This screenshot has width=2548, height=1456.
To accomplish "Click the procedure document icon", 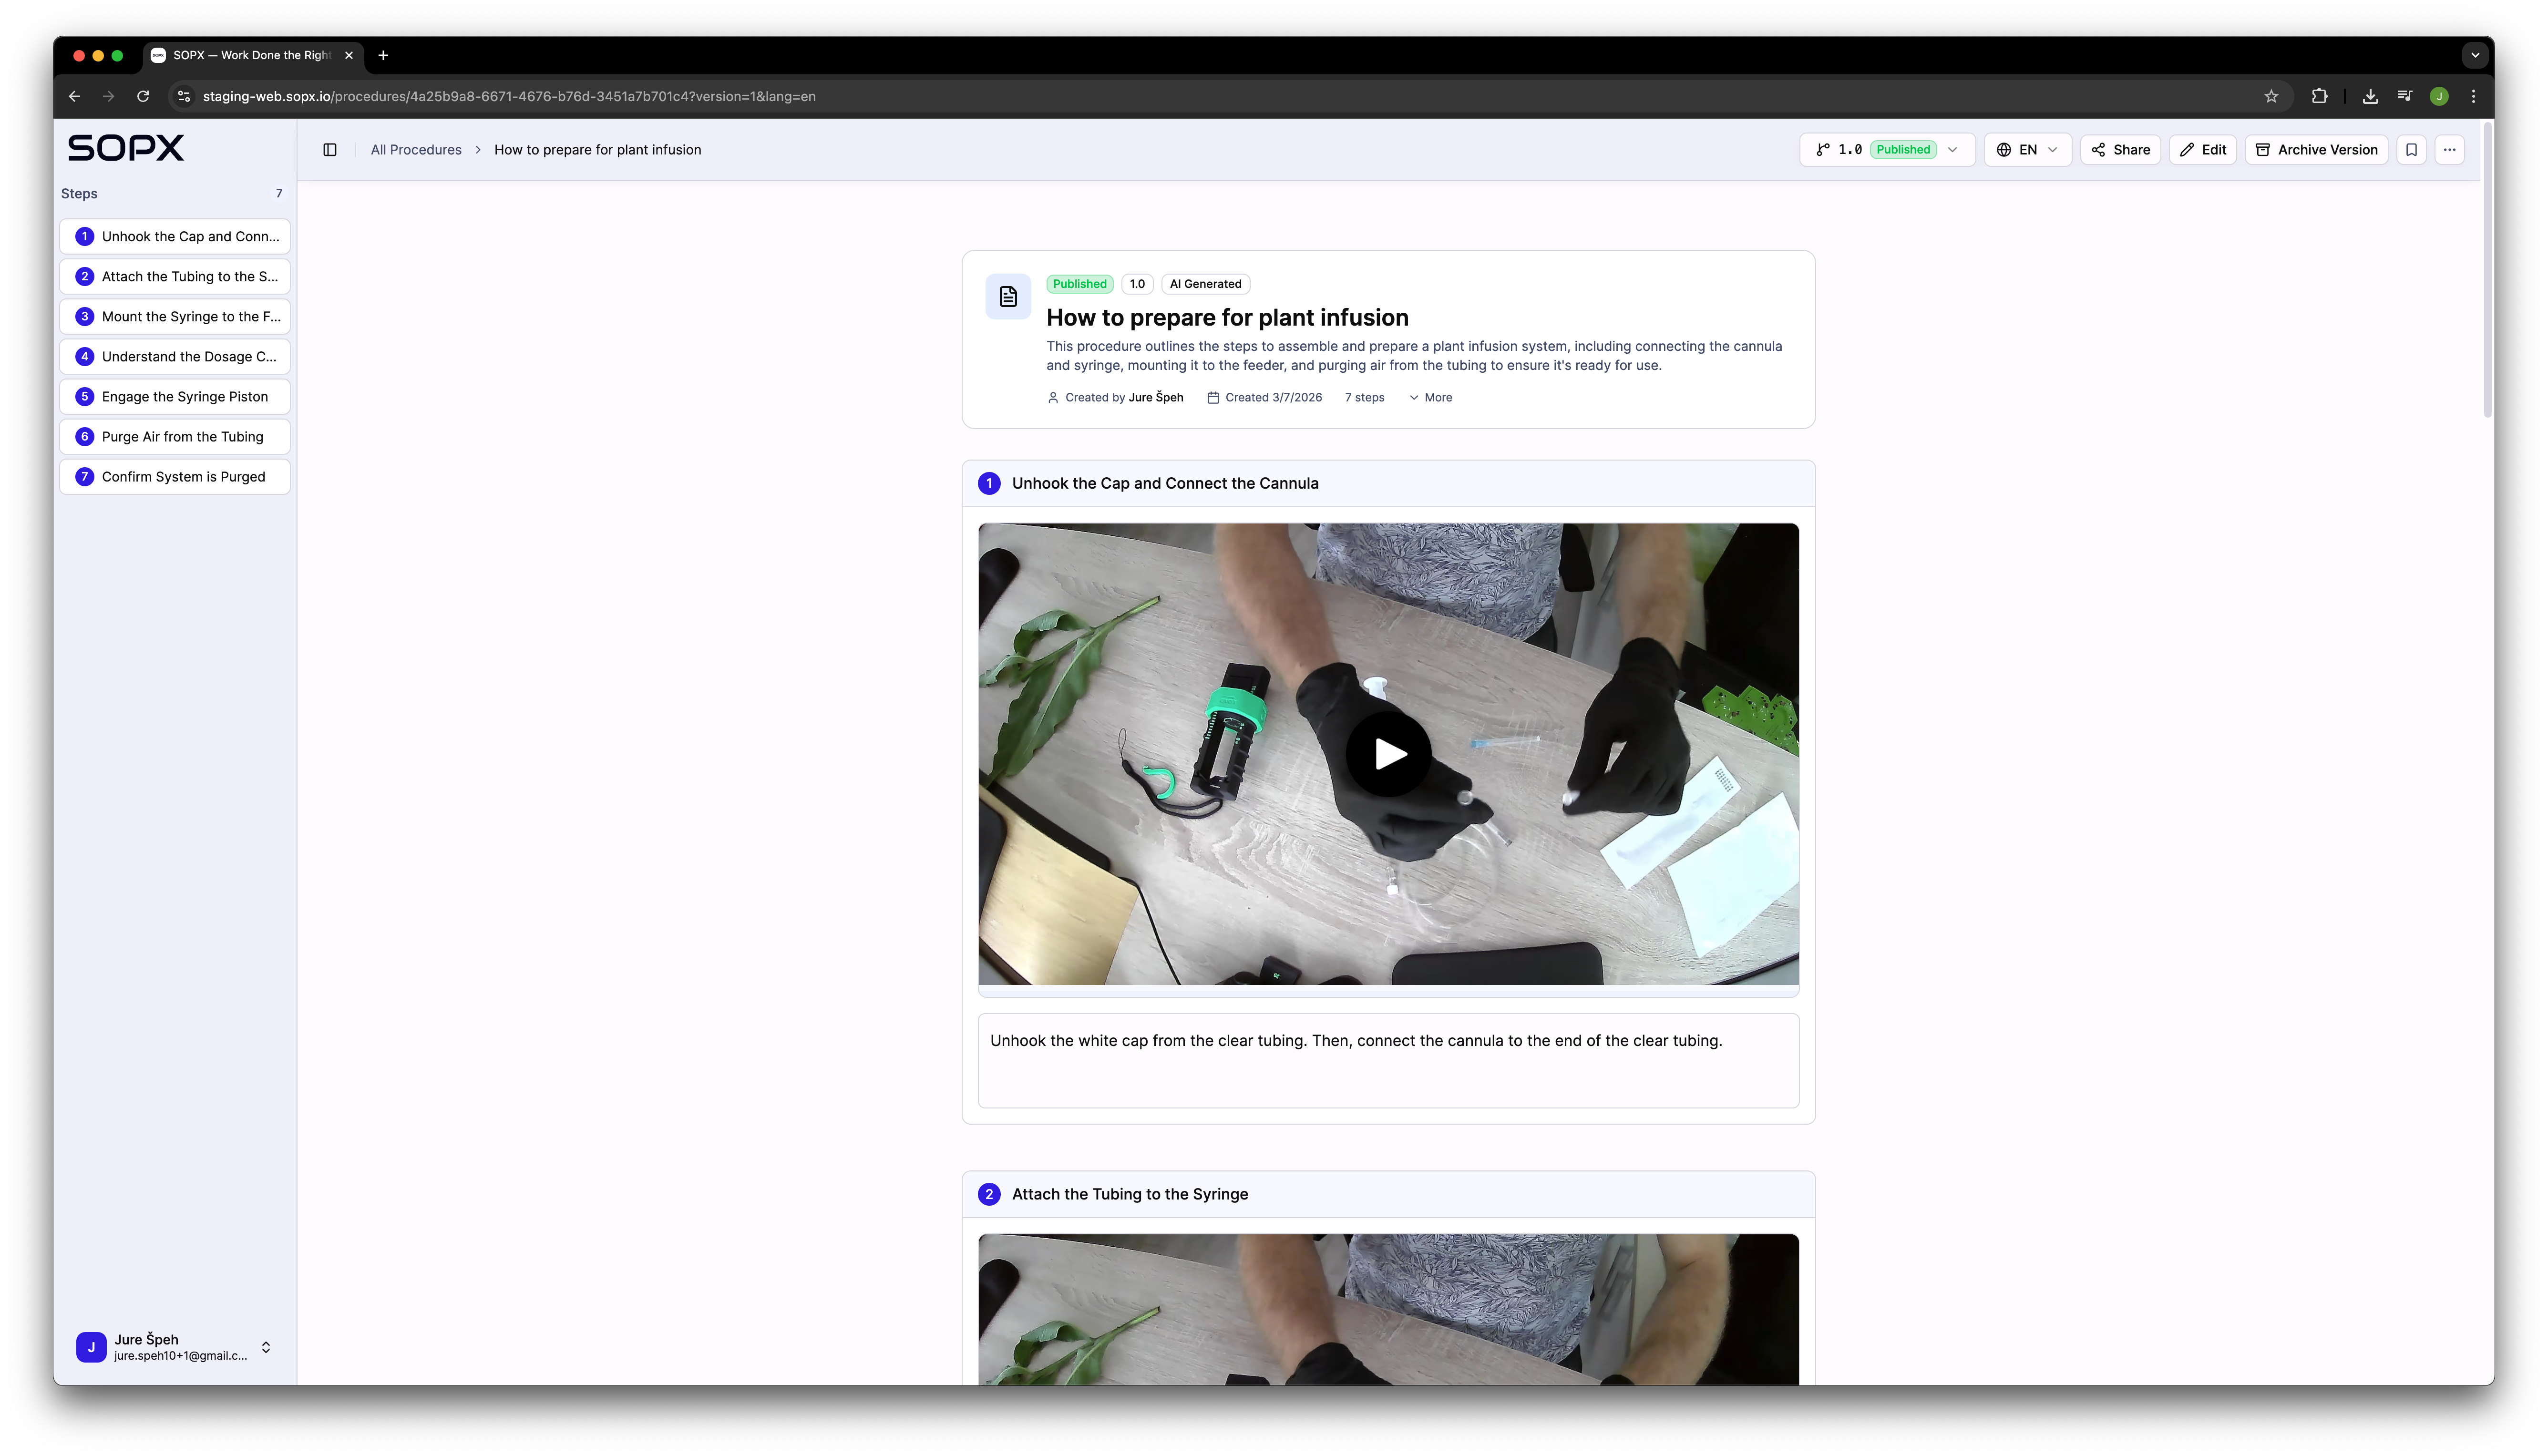I will [x=1008, y=297].
